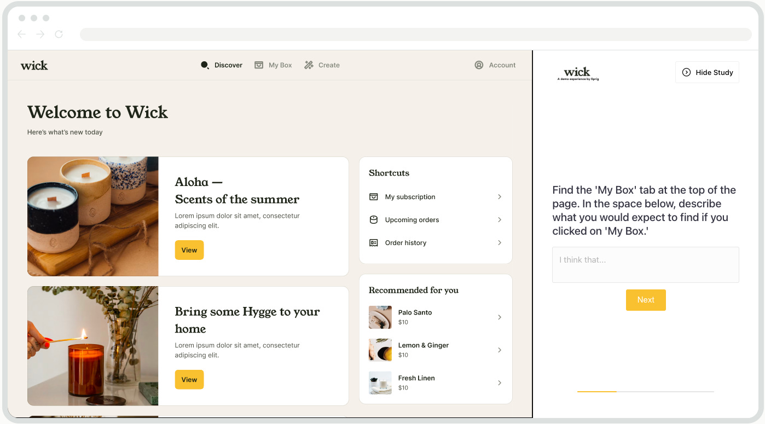Click the study progress bar

tap(646, 392)
